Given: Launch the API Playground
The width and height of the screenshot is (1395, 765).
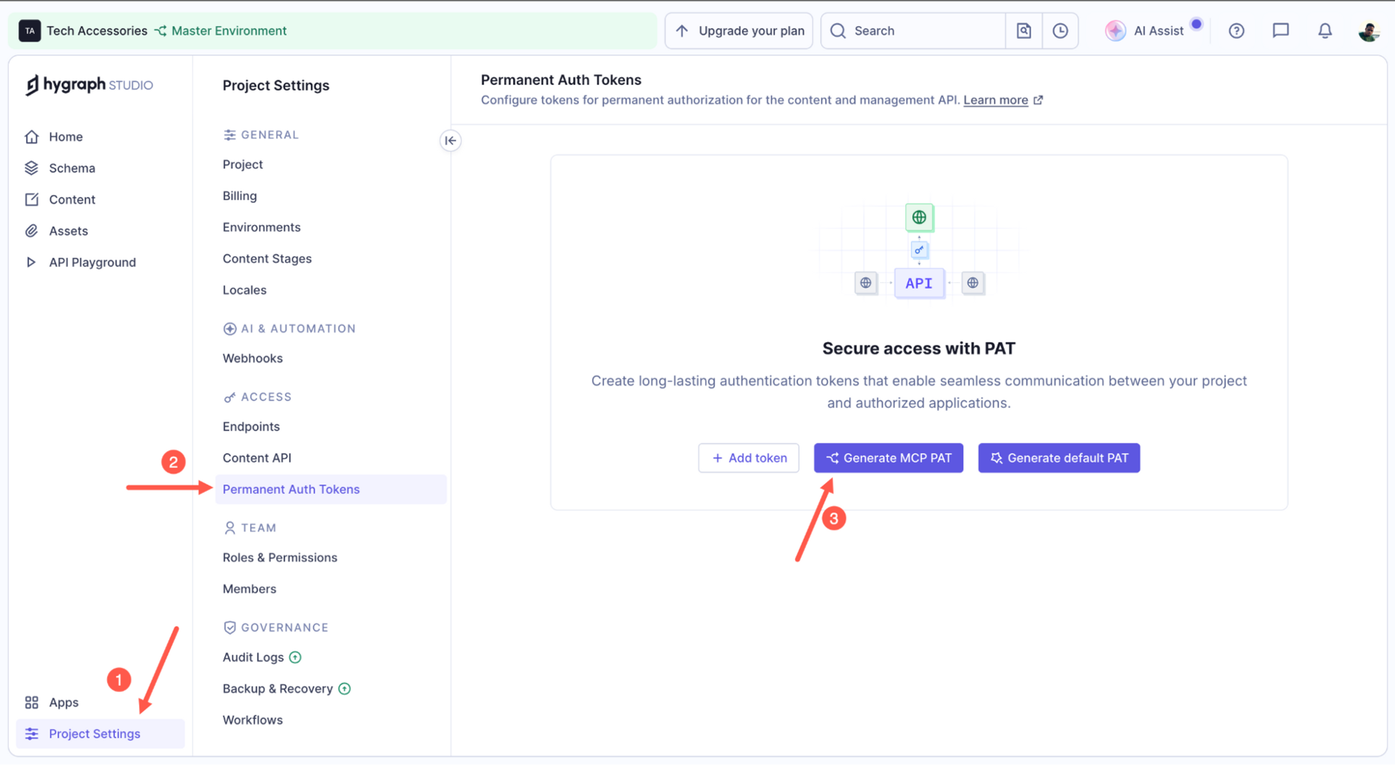Looking at the screenshot, I should pos(92,262).
